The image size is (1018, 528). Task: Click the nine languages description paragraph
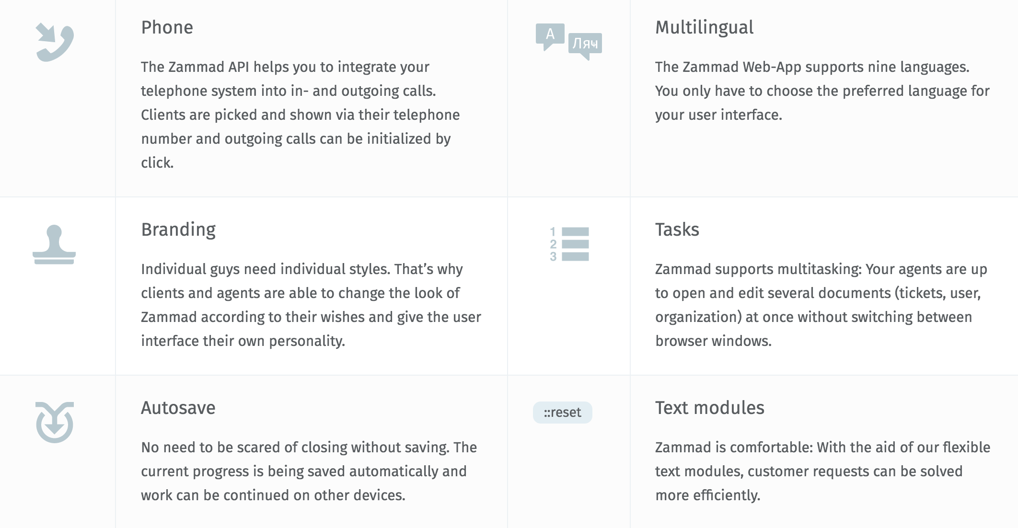point(822,91)
